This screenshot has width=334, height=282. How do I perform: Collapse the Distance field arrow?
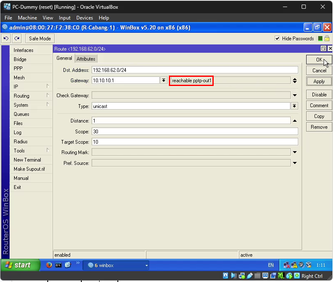[x=295, y=120]
